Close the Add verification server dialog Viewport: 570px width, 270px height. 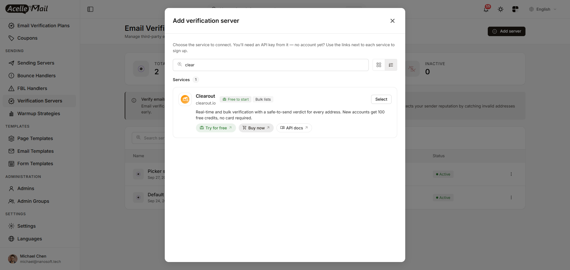(392, 21)
